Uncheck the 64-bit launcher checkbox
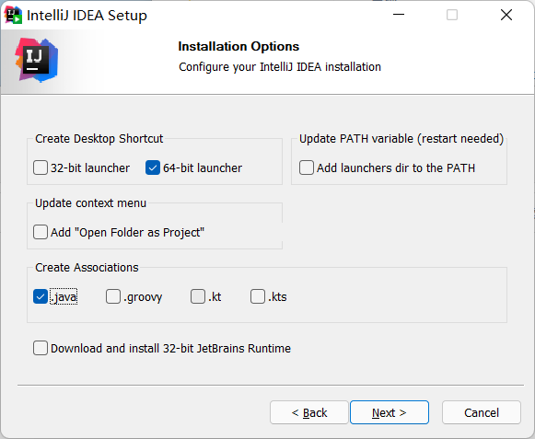The width and height of the screenshot is (535, 439). click(x=153, y=168)
